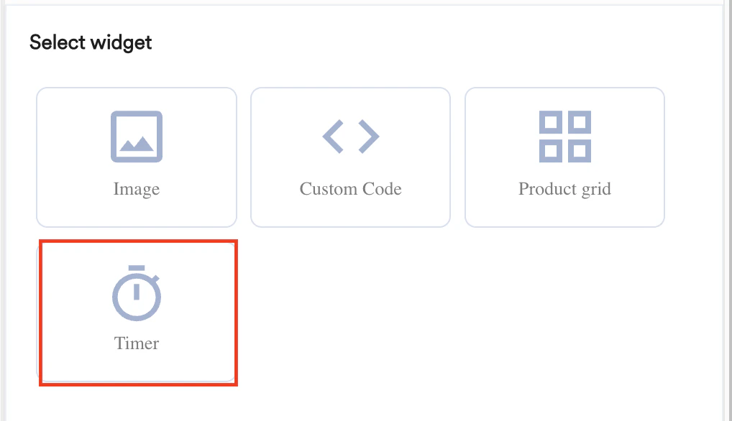Select the first widget in the top row
The image size is (732, 421).
[136, 157]
